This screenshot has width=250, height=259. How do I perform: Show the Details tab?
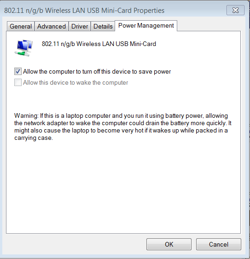(x=103, y=26)
